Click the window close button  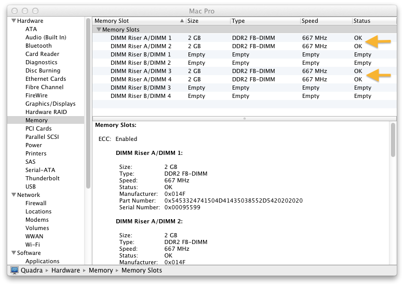click(x=15, y=11)
